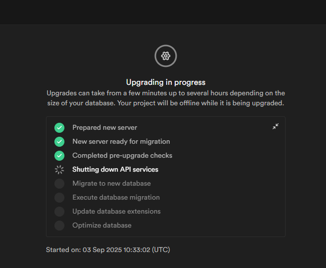
Task: Select the Prepared new server step label
Action: pyautogui.click(x=104, y=128)
